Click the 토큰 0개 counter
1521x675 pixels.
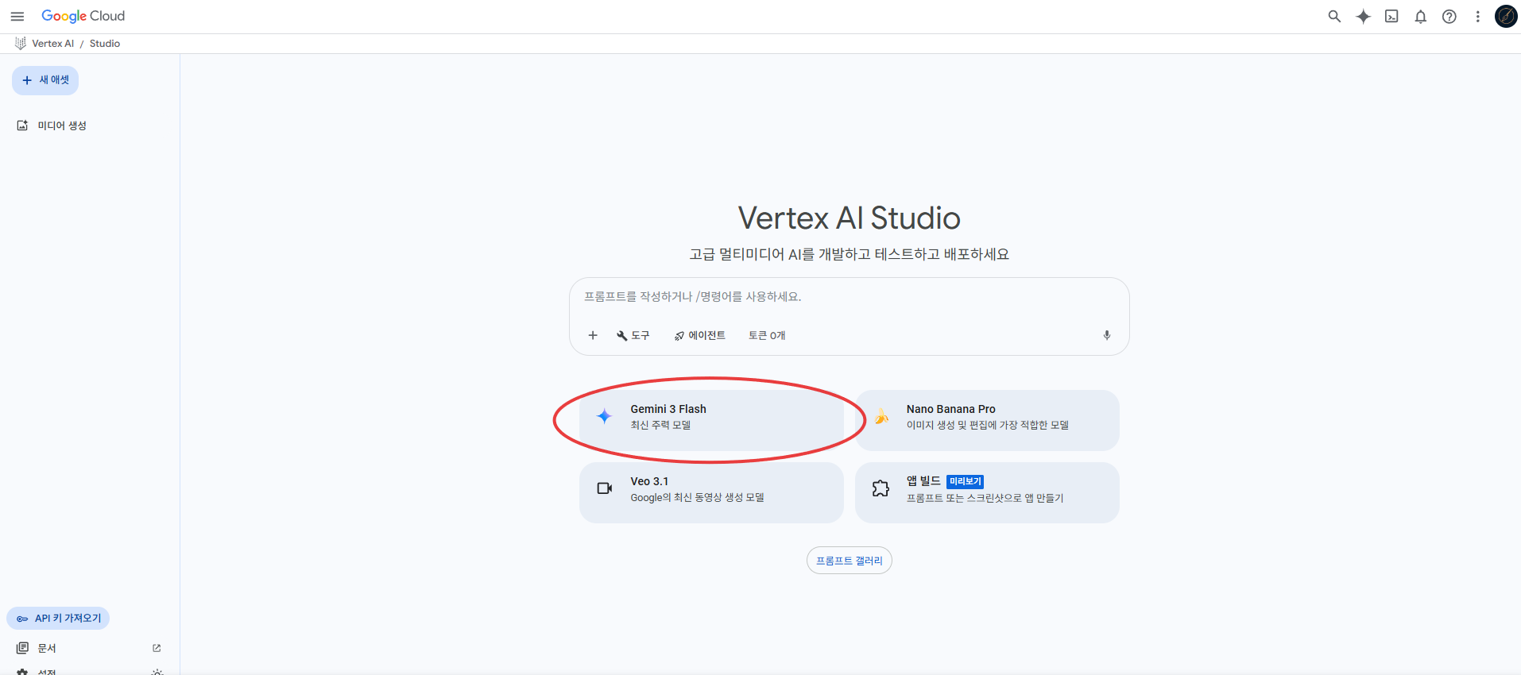tap(766, 335)
